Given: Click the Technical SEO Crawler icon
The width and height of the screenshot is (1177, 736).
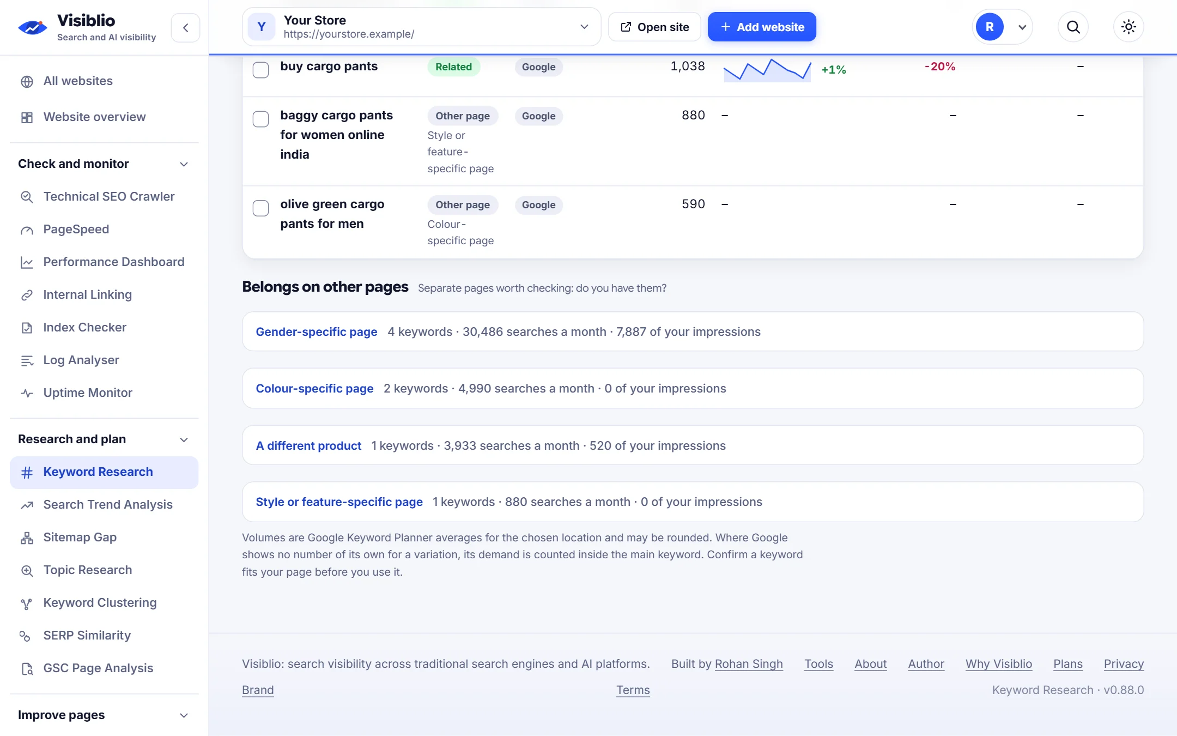Looking at the screenshot, I should [27, 197].
